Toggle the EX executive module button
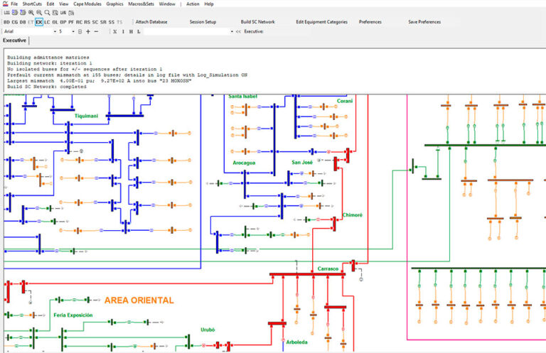Image resolution: width=546 pixels, height=353 pixels. click(x=38, y=22)
